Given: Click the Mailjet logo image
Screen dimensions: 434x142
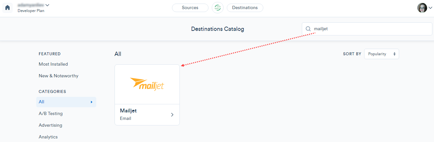Looking at the screenshot, I should pyautogui.click(x=147, y=84).
